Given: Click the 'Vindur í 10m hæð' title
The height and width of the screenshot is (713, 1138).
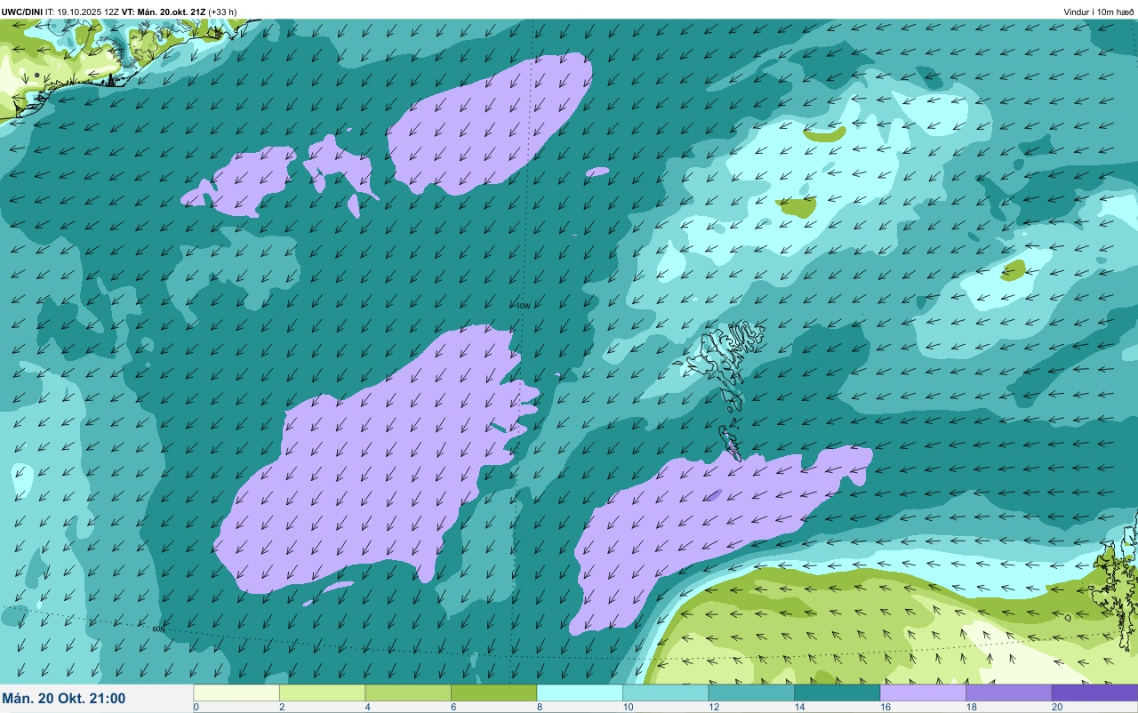Looking at the screenshot, I should (x=1099, y=12).
